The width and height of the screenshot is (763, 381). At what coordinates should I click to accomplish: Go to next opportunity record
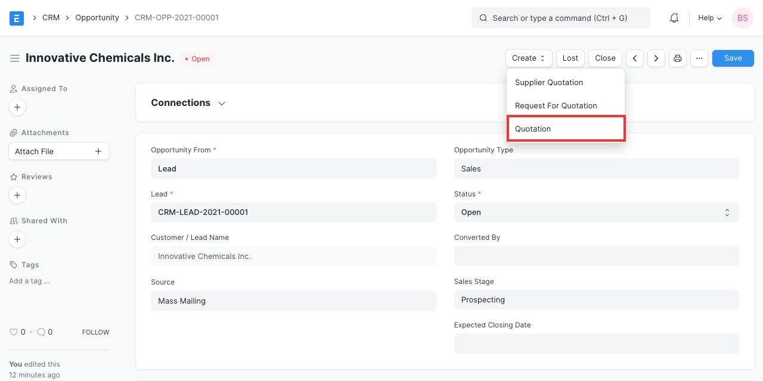656,58
